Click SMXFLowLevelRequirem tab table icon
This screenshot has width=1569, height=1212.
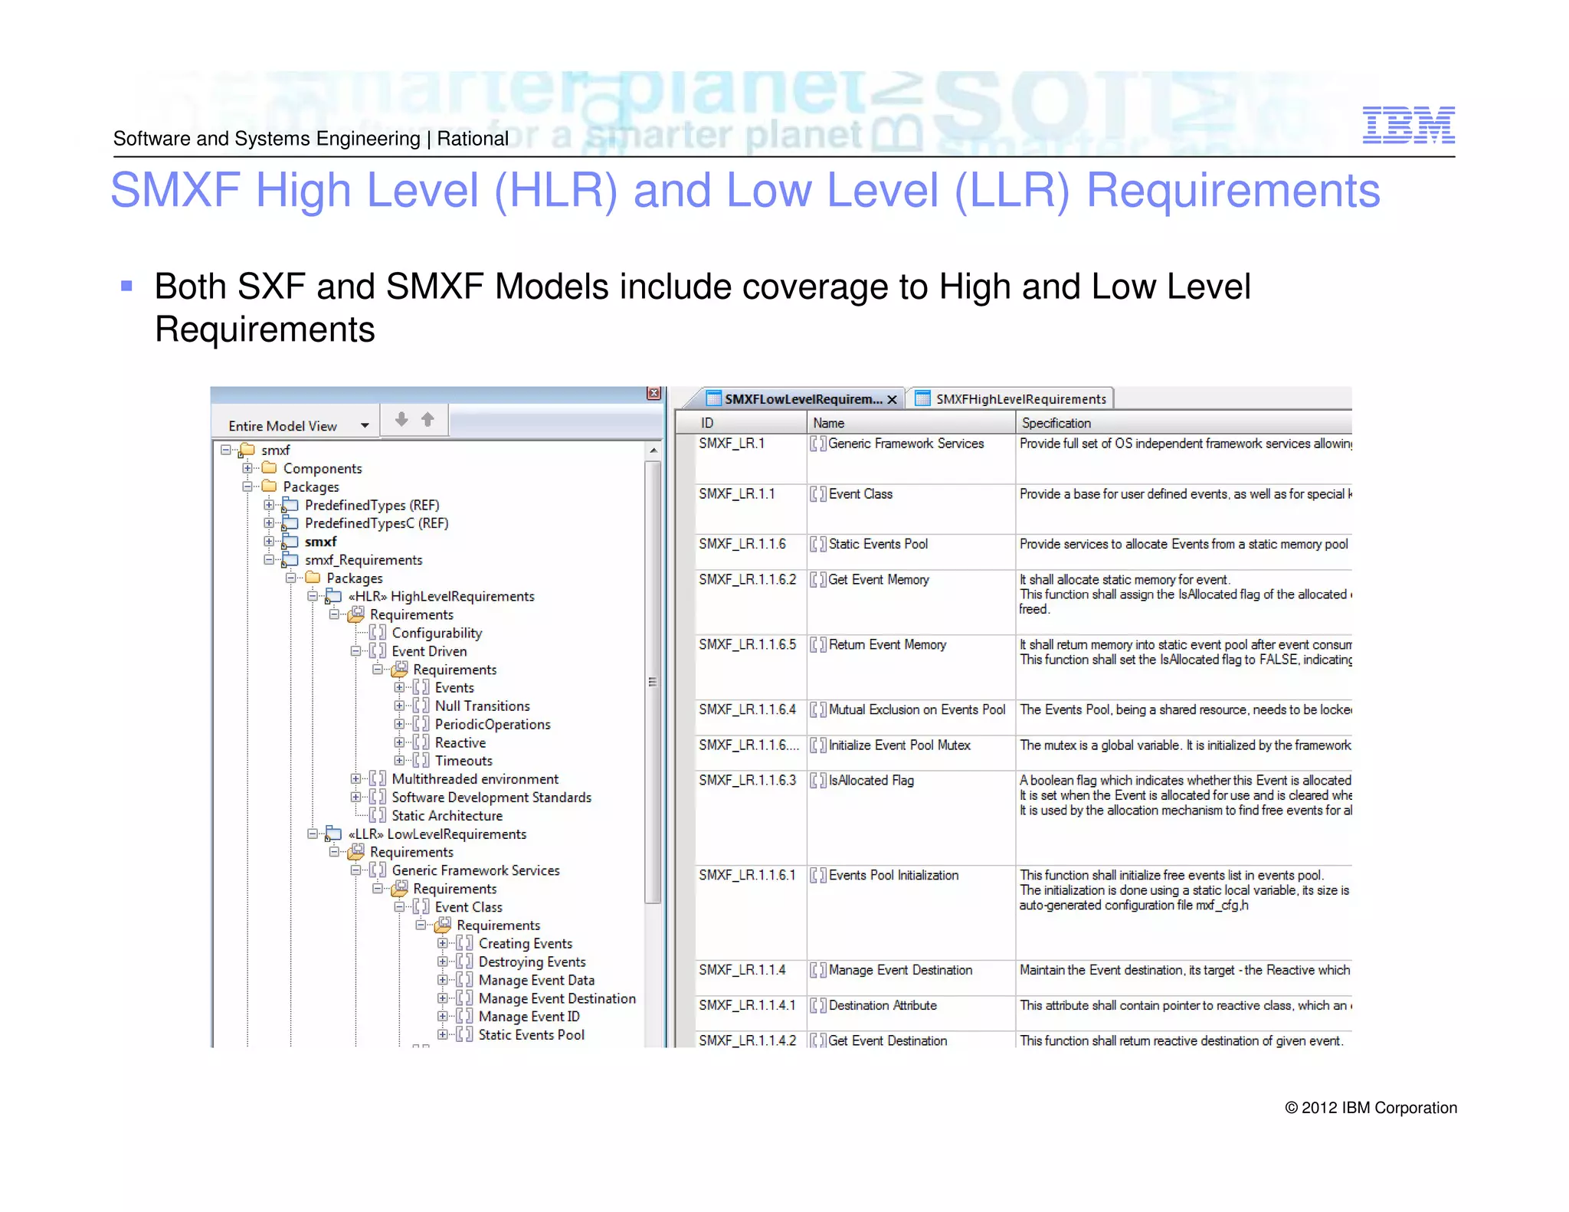(714, 398)
